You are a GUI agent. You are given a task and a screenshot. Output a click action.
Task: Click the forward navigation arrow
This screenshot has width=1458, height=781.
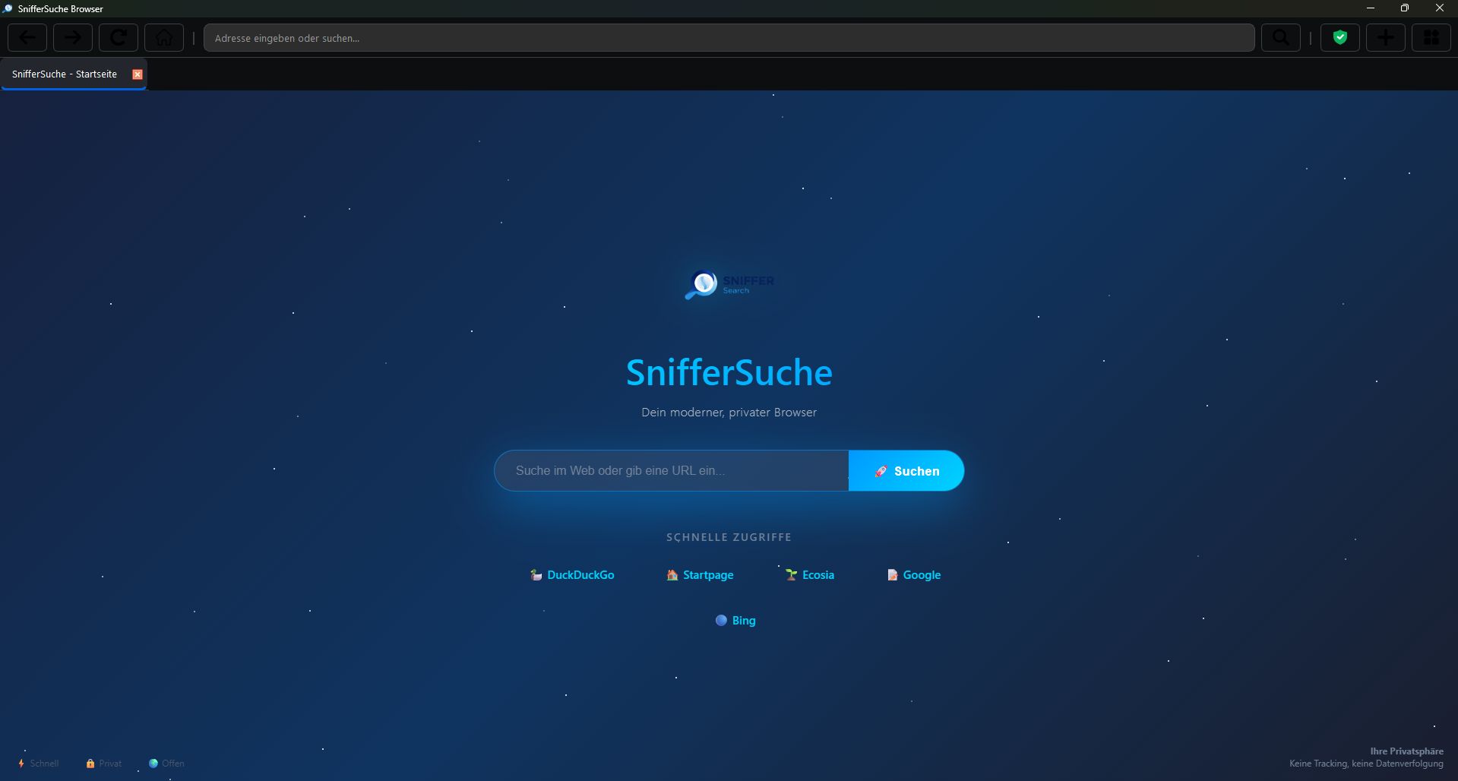[x=73, y=37]
